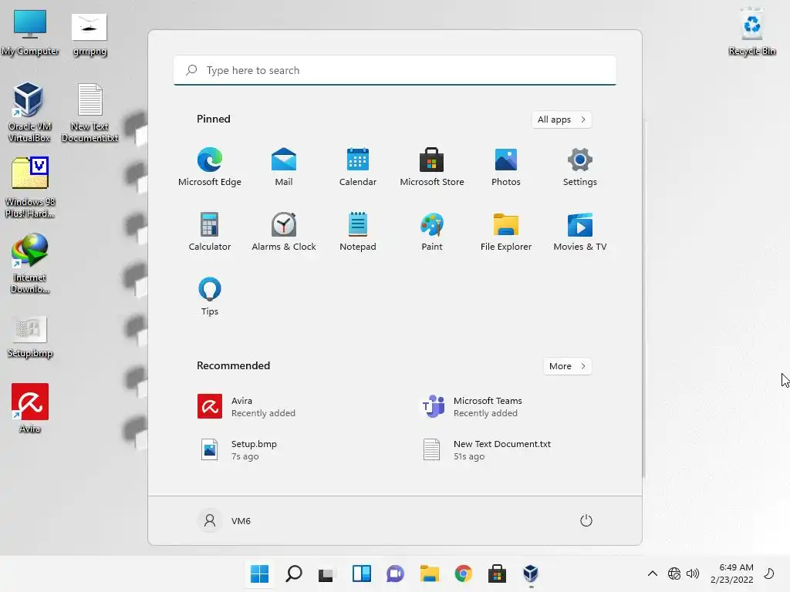The width and height of the screenshot is (790, 592).
Task: Open Movies & TV app
Action: pos(580,232)
